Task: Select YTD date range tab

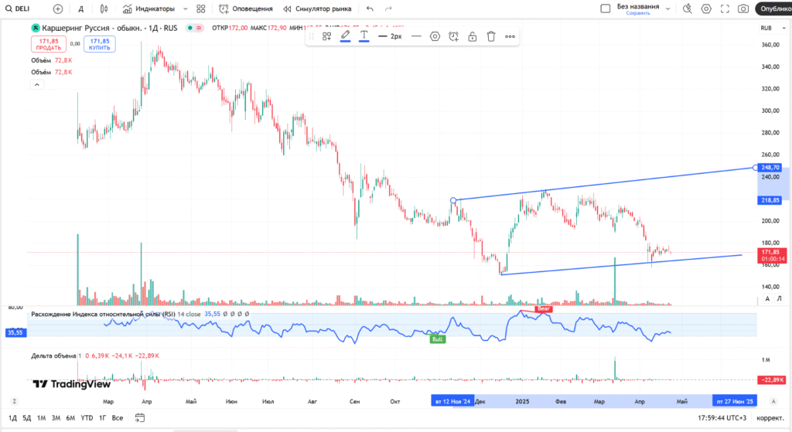Action: [x=87, y=418]
